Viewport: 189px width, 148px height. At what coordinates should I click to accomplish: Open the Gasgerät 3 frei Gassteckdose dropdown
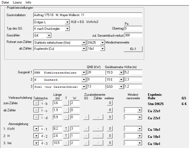[x=84, y=87]
